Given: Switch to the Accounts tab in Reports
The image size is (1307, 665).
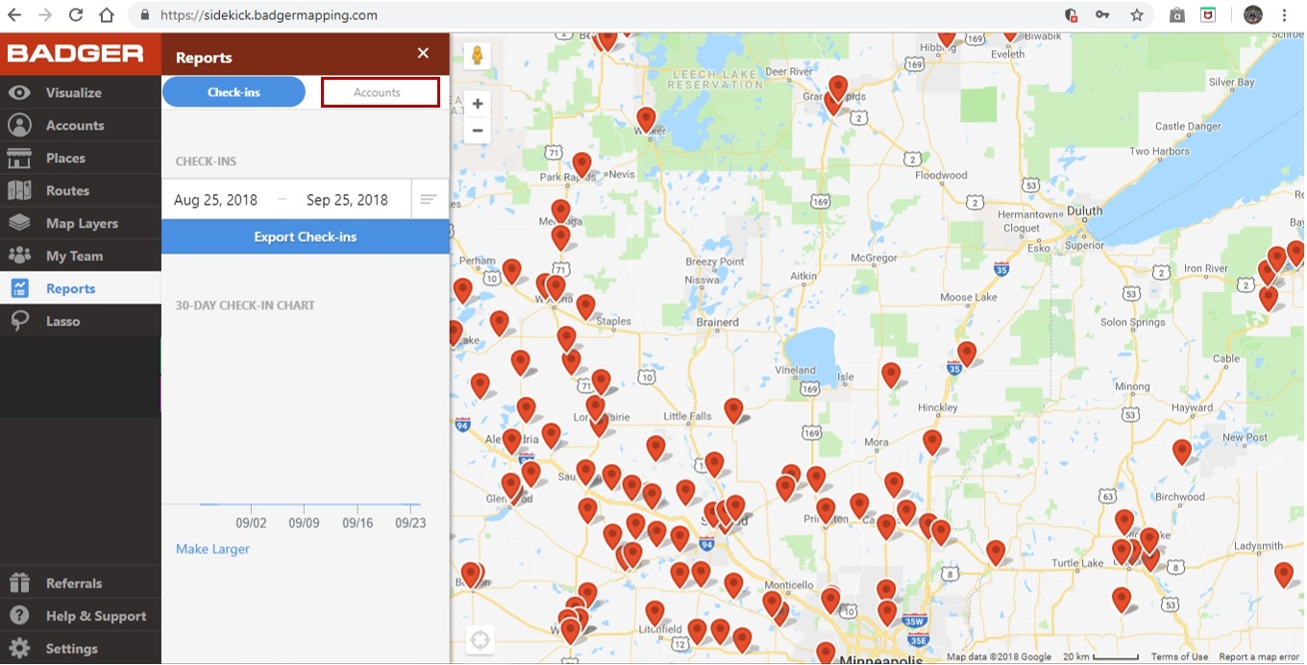Looking at the screenshot, I should coord(380,92).
